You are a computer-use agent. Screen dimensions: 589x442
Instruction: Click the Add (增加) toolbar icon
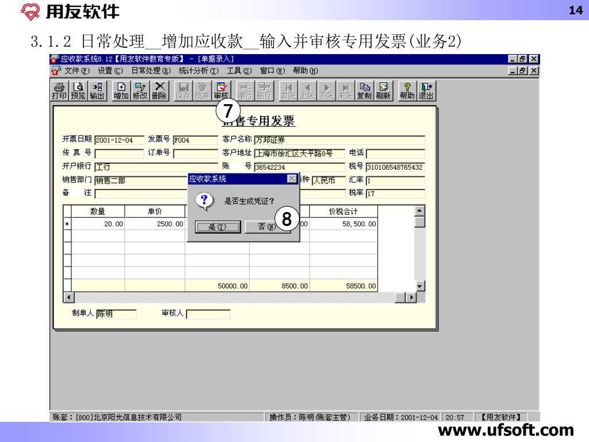121,91
